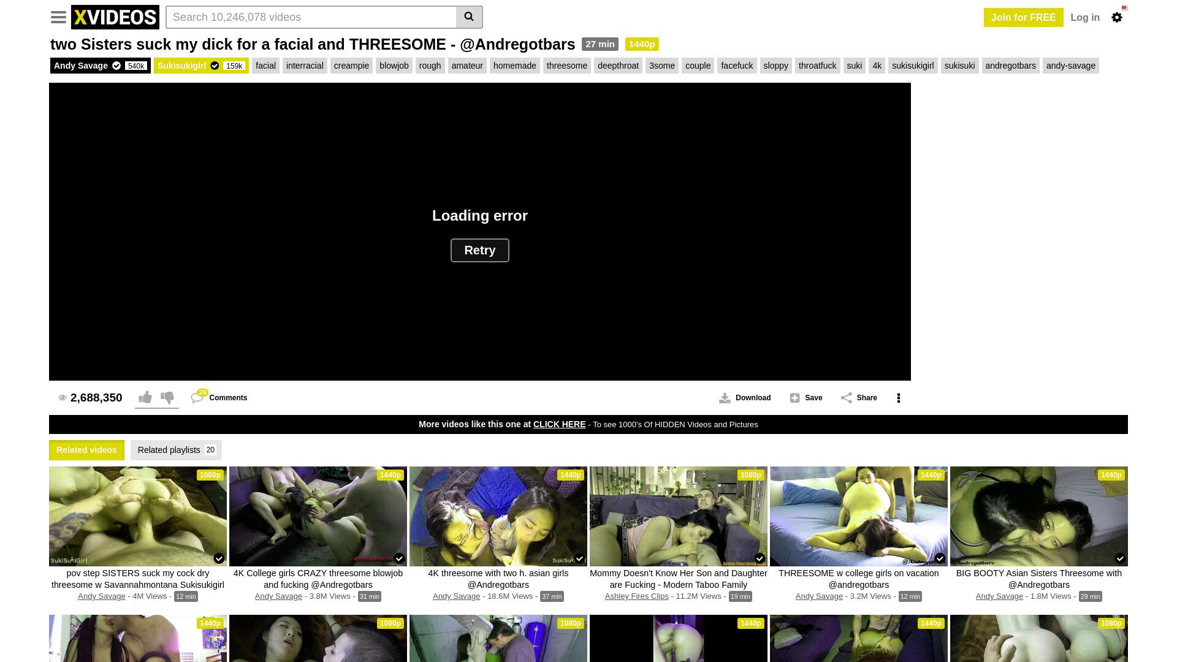The image size is (1177, 662).
Task: Open the CLICK HERE link in the banner
Action: pos(559,424)
